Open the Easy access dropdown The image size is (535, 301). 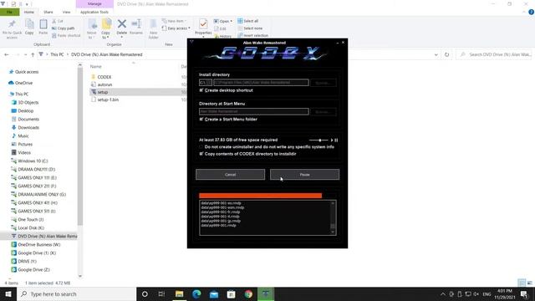point(176,28)
